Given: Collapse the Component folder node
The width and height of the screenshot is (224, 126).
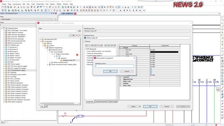Looking at the screenshot, I should click(41, 41).
